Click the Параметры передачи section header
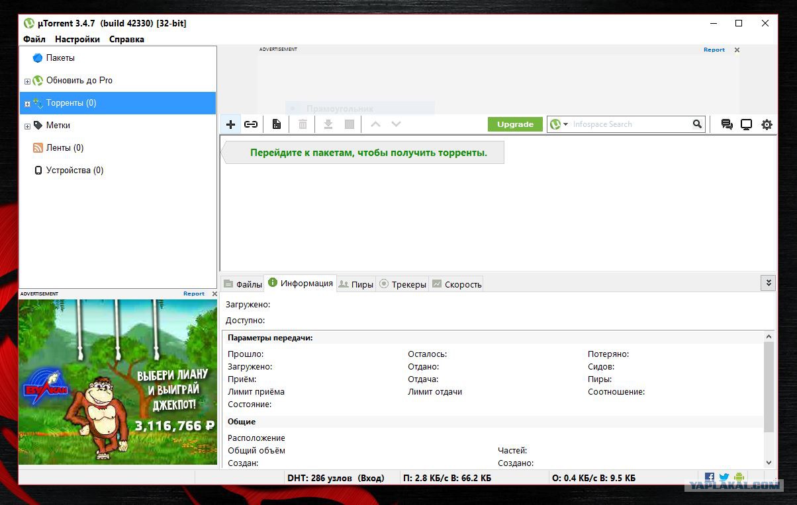The width and height of the screenshot is (797, 505). (270, 338)
